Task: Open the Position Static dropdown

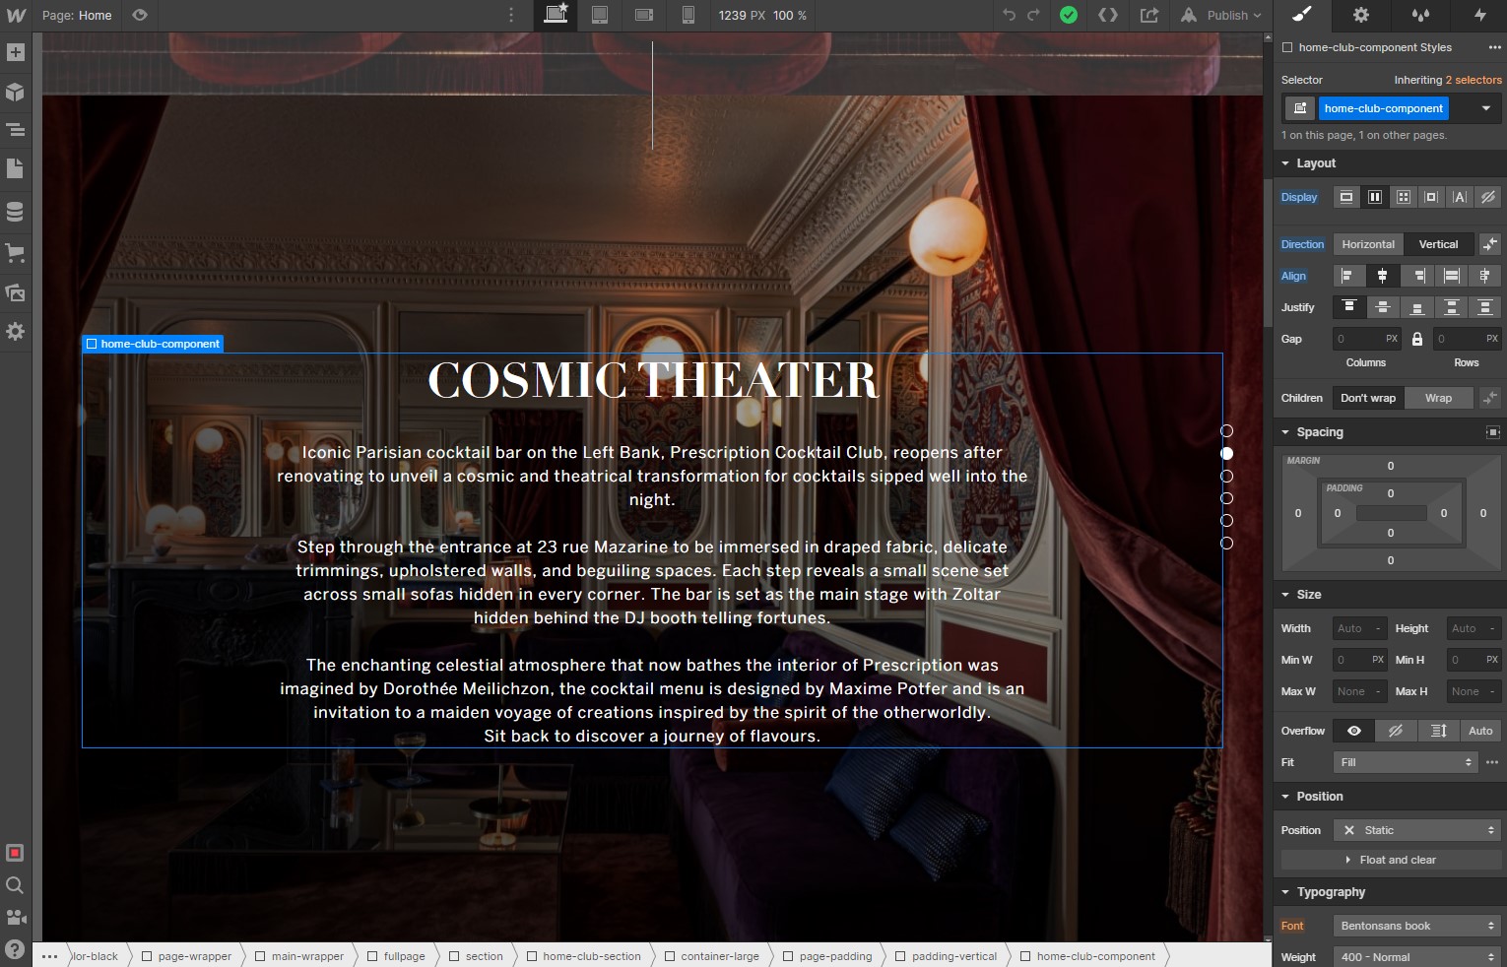Action: (x=1417, y=830)
